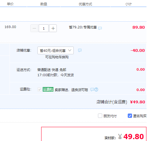Click the plus icon to increase quantity
Screen dimensions: 152x141
coord(53,28)
